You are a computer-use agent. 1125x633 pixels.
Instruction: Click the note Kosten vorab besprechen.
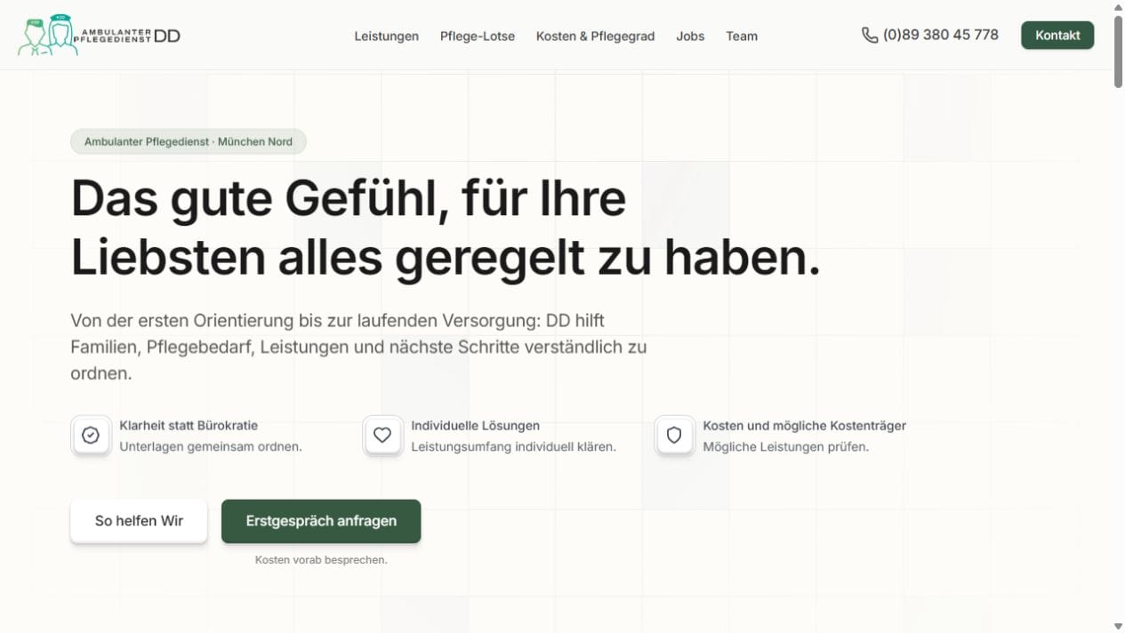[x=321, y=560]
